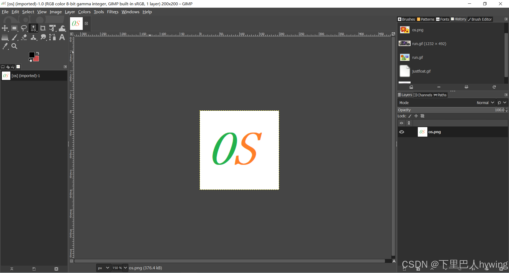Open ruler corner image menu button
The image size is (509, 273).
tap(72, 34)
